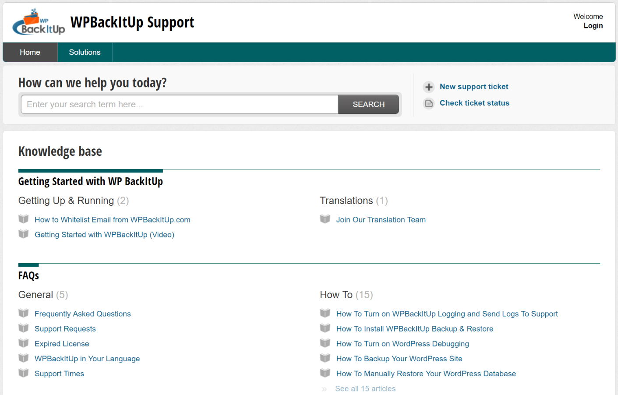Open the Home tab
The image size is (618, 395).
[30, 52]
